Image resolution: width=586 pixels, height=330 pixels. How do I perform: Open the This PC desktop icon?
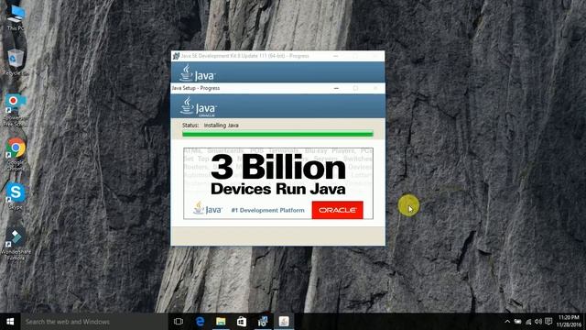[16, 18]
